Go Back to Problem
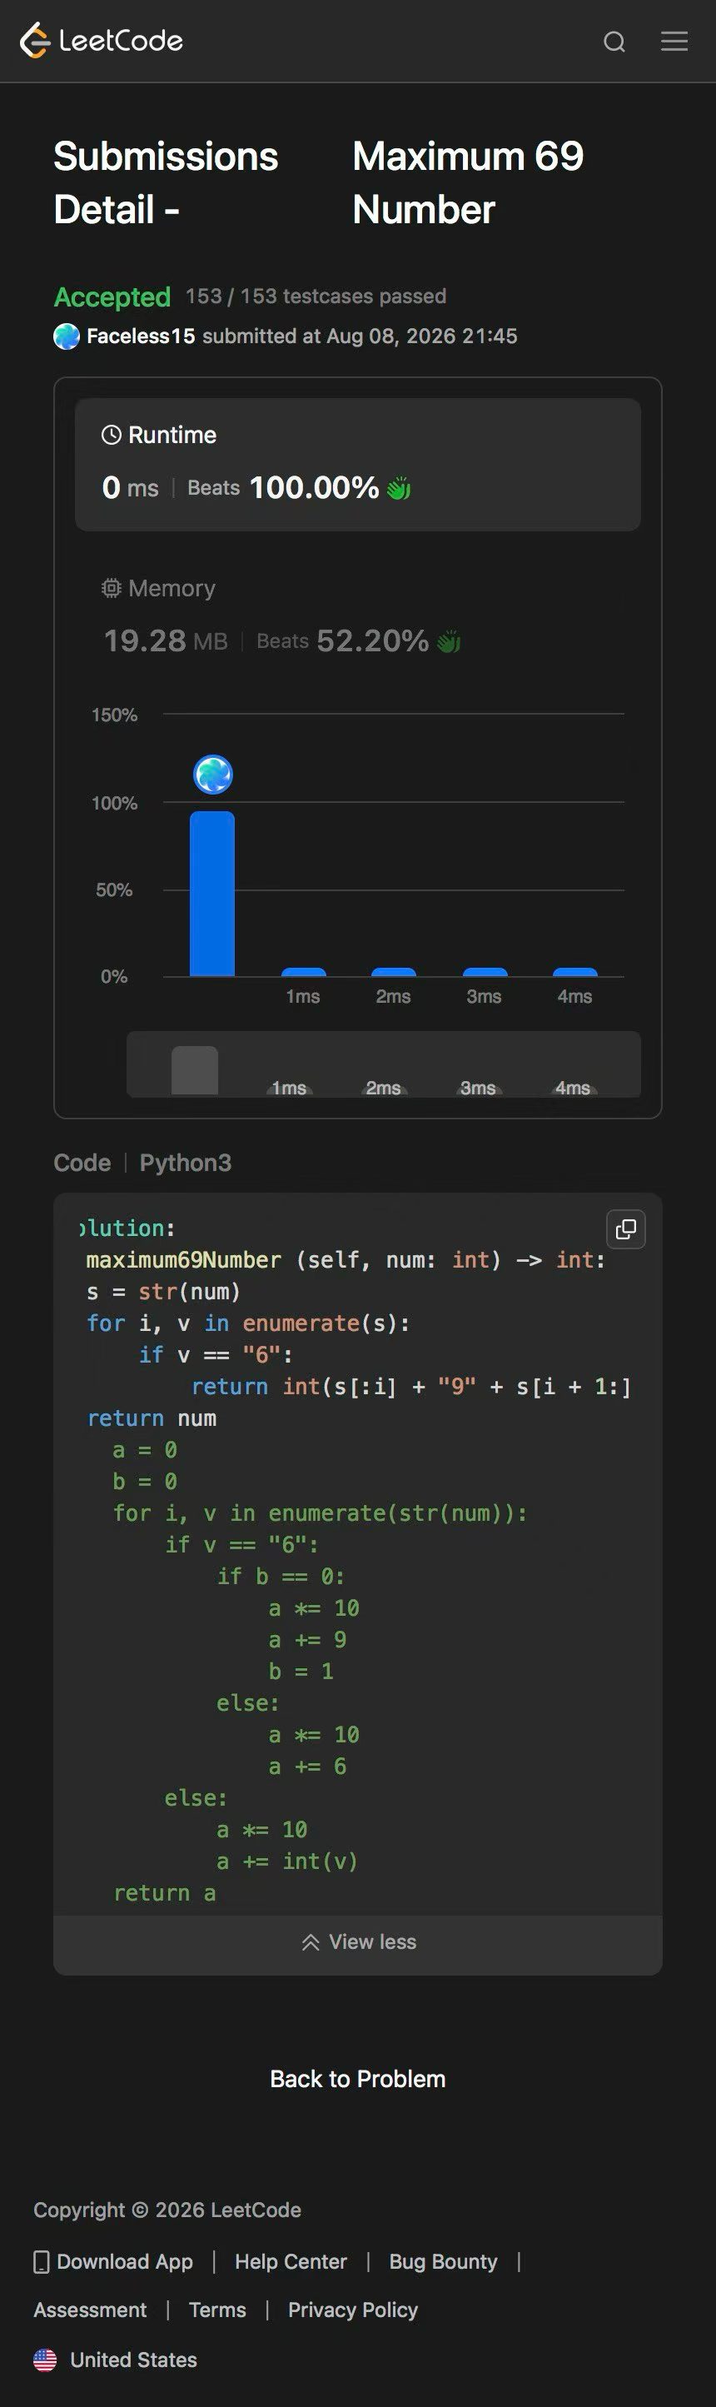Screen dimensions: 716x2407 click(357, 2078)
